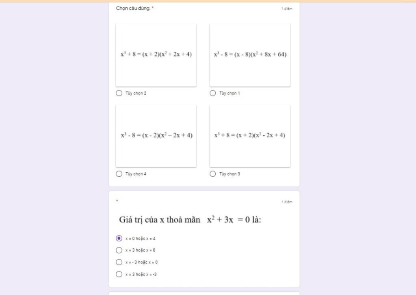Click the 'Giá trị của x thoả mãn' equation image
Viewport: 416px width, 295px height.
(190, 220)
